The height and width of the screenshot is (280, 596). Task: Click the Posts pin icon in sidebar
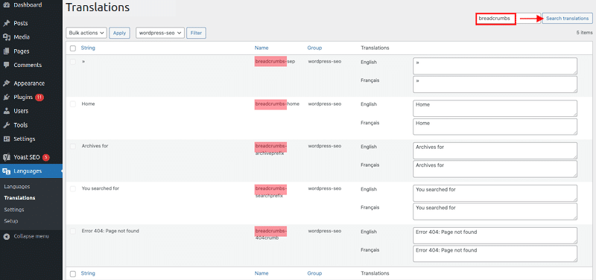pyautogui.click(x=6, y=23)
